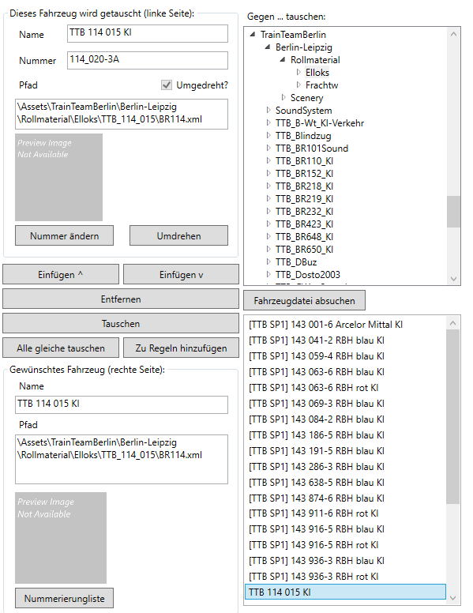Click Zu Regeln hinzufügen button
Screen dimensions: 473x613
point(181,348)
